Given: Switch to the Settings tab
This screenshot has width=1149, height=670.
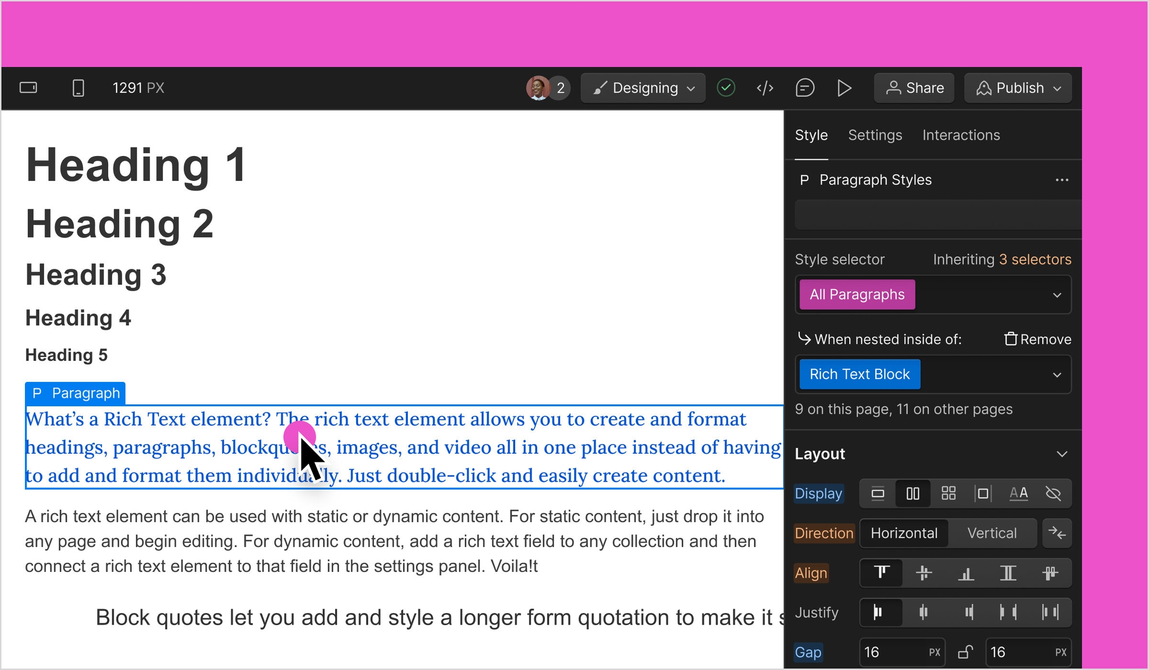Looking at the screenshot, I should (x=875, y=135).
